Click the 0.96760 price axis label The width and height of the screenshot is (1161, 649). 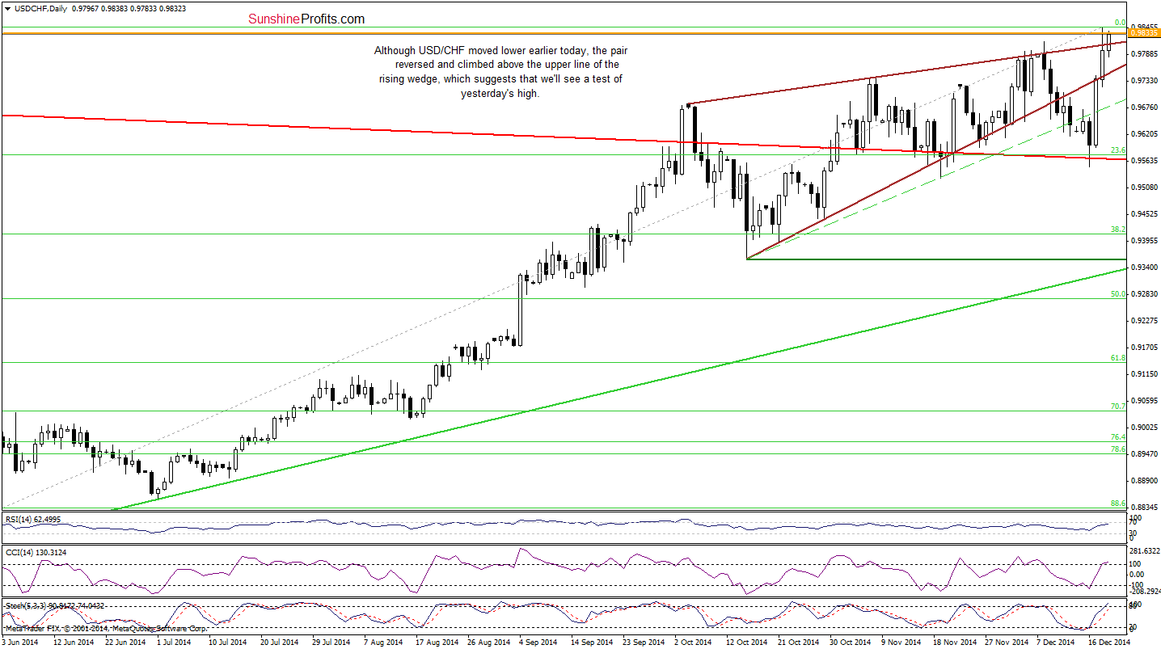pos(1144,107)
